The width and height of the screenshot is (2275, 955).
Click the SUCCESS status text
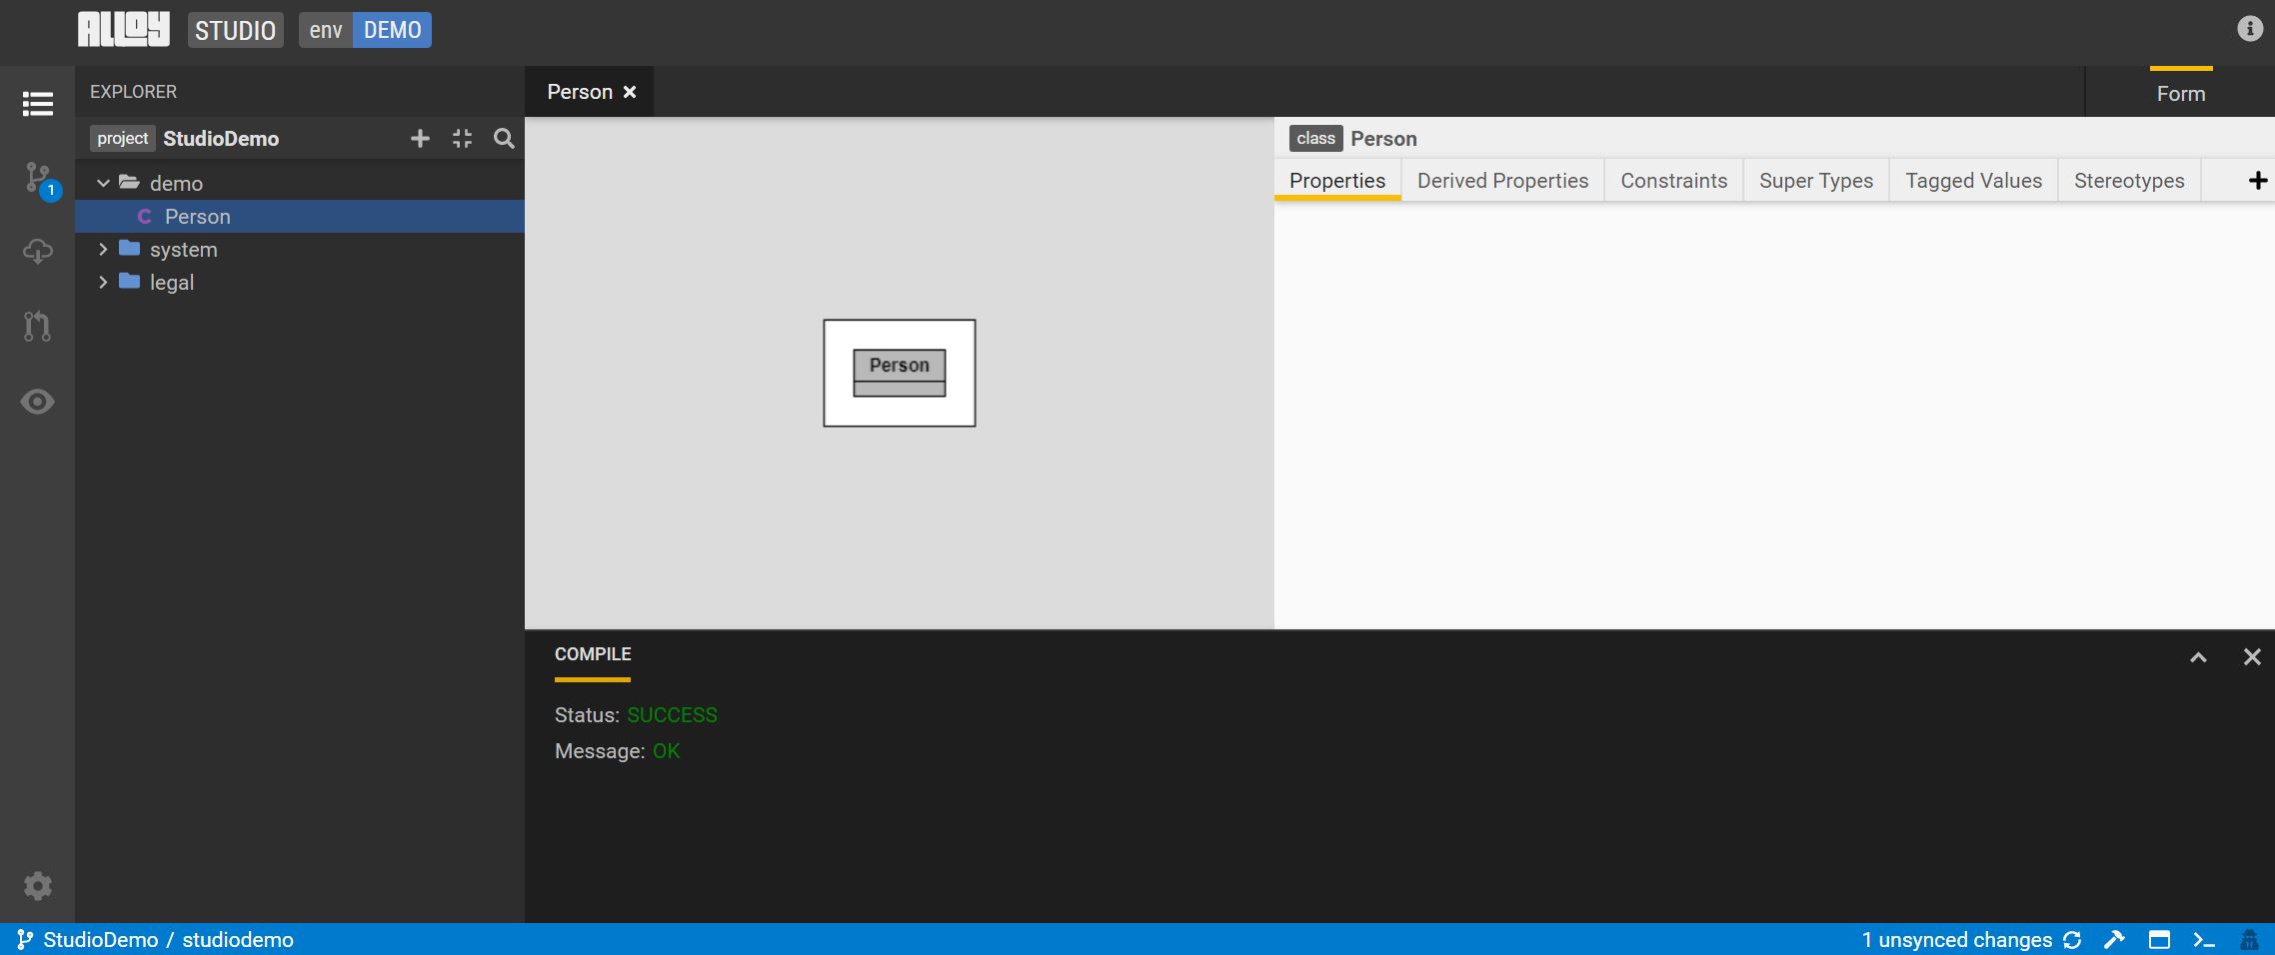click(672, 715)
